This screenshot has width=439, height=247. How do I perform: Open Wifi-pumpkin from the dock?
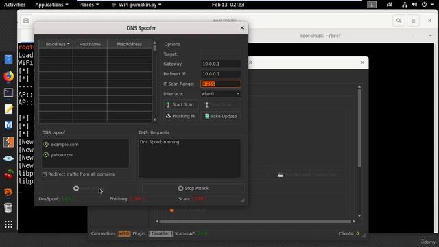tap(8, 192)
